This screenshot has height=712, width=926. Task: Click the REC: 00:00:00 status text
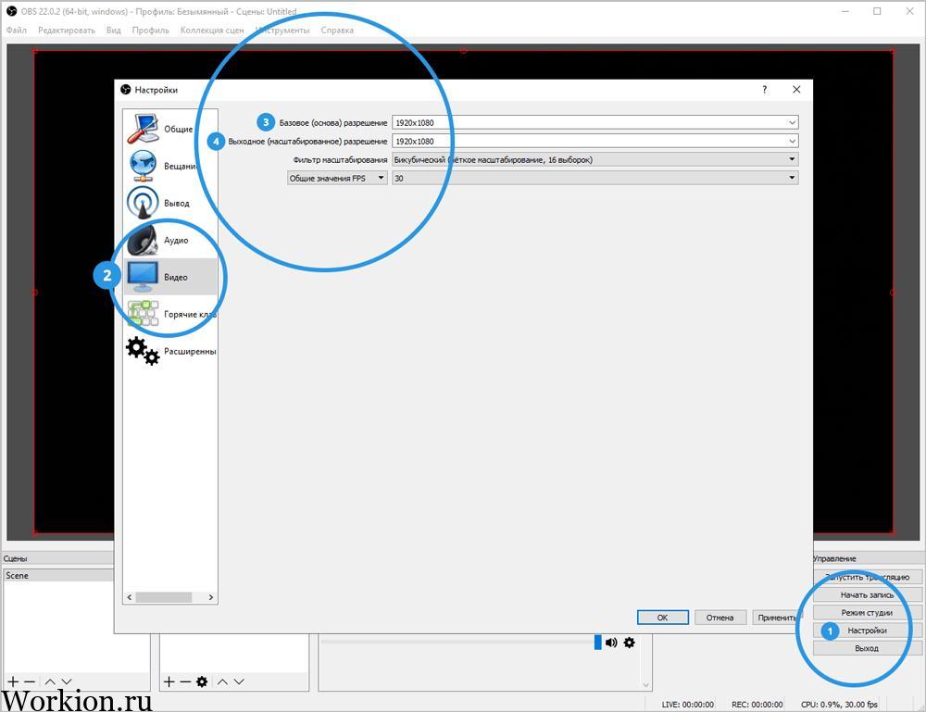pos(757,705)
